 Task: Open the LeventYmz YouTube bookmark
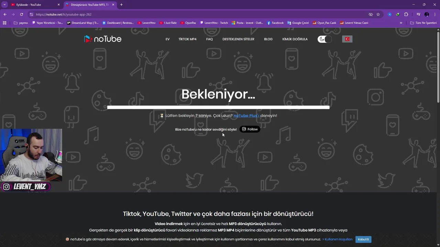(x=146, y=23)
